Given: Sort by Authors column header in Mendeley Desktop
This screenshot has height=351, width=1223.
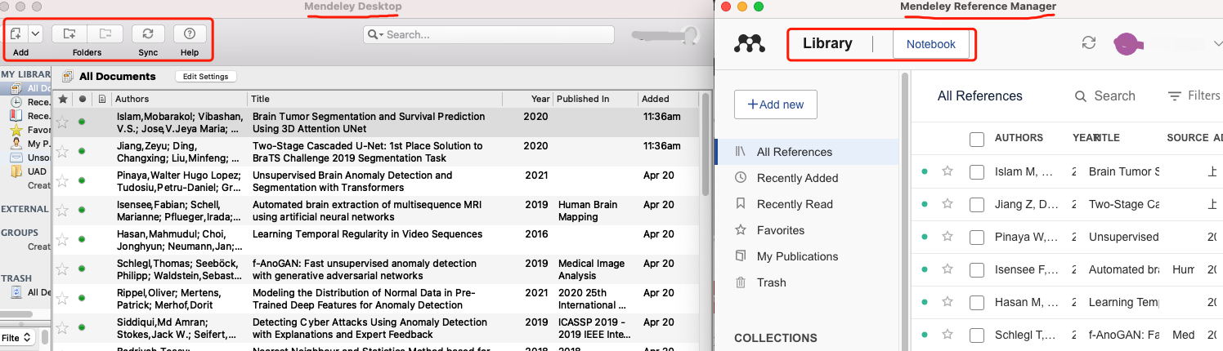Looking at the screenshot, I should 179,99.
